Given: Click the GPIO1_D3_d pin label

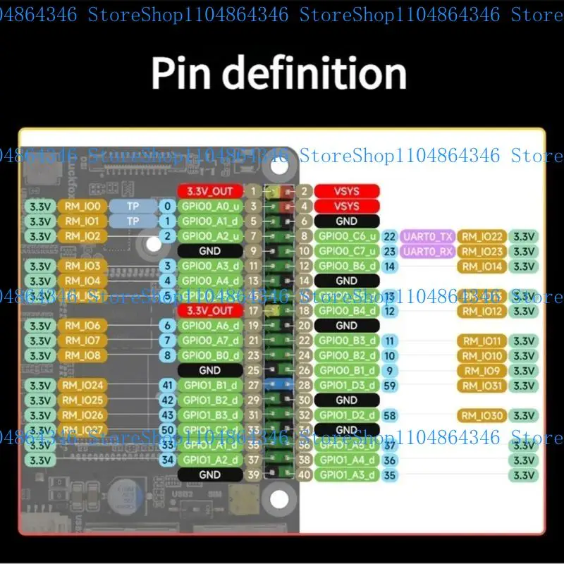Looking at the screenshot, I should (347, 385).
